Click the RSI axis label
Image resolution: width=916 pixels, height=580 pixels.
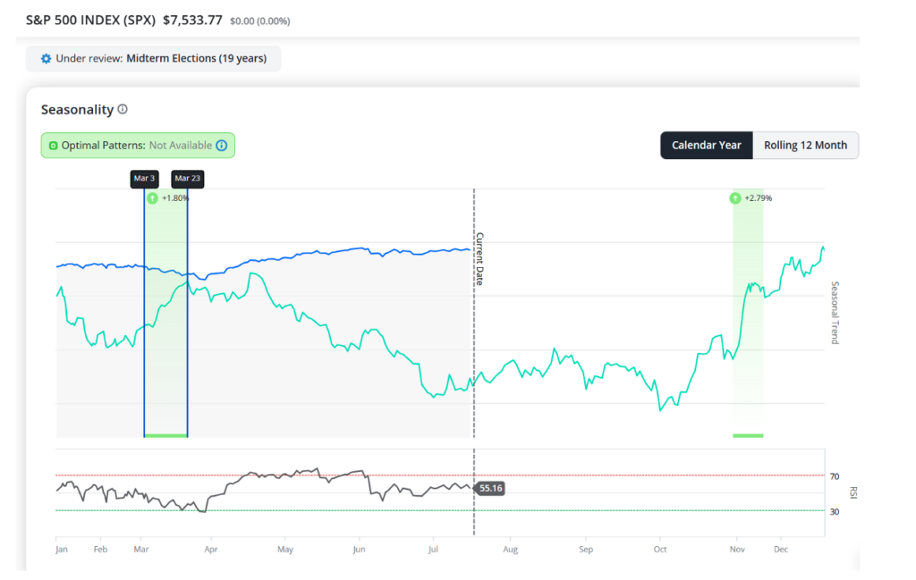[852, 492]
